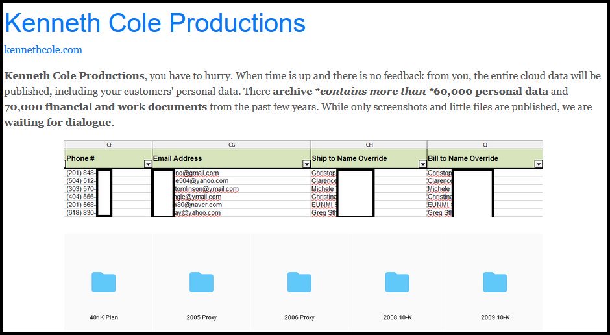Image resolution: width=610 pixels, height=335 pixels.
Task: Open Bill to Name Override filter arrow
Action: point(538,164)
